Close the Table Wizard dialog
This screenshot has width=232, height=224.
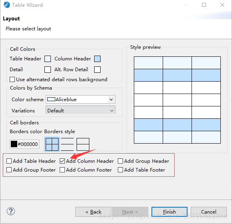click(222, 5)
